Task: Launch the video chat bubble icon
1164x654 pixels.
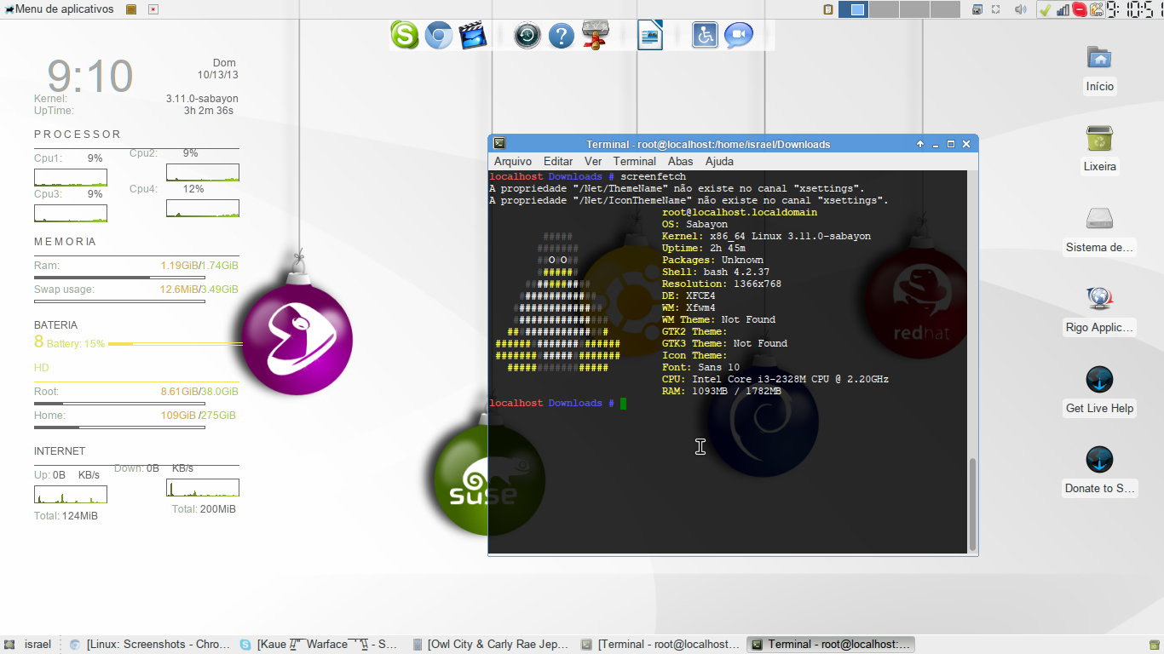Action: (739, 35)
